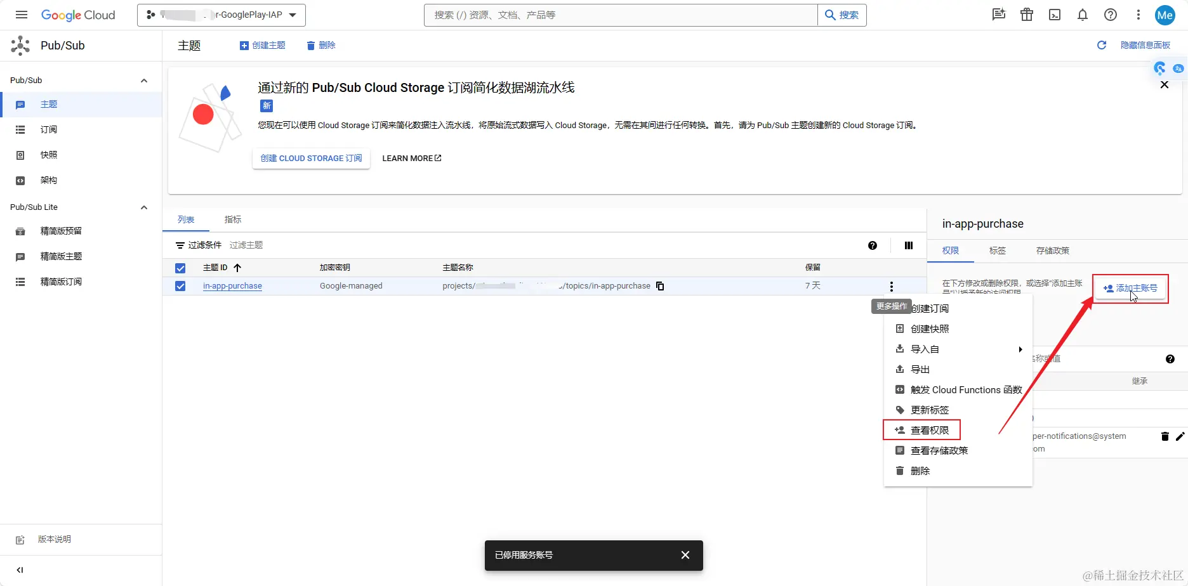Image resolution: width=1188 pixels, height=586 pixels.
Task: Click the 搜索 button
Action: click(x=842, y=15)
